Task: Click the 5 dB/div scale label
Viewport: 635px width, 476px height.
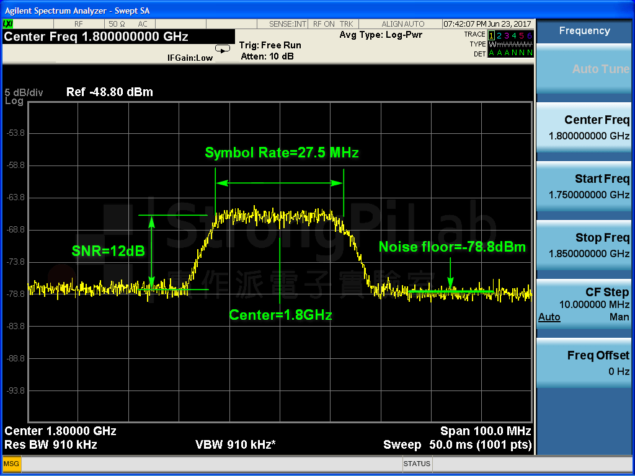Action: tap(24, 92)
